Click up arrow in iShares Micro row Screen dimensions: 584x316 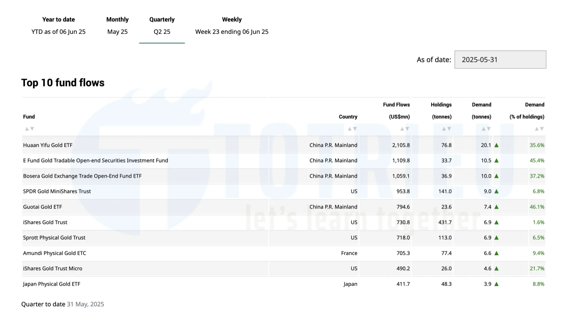[x=496, y=269]
